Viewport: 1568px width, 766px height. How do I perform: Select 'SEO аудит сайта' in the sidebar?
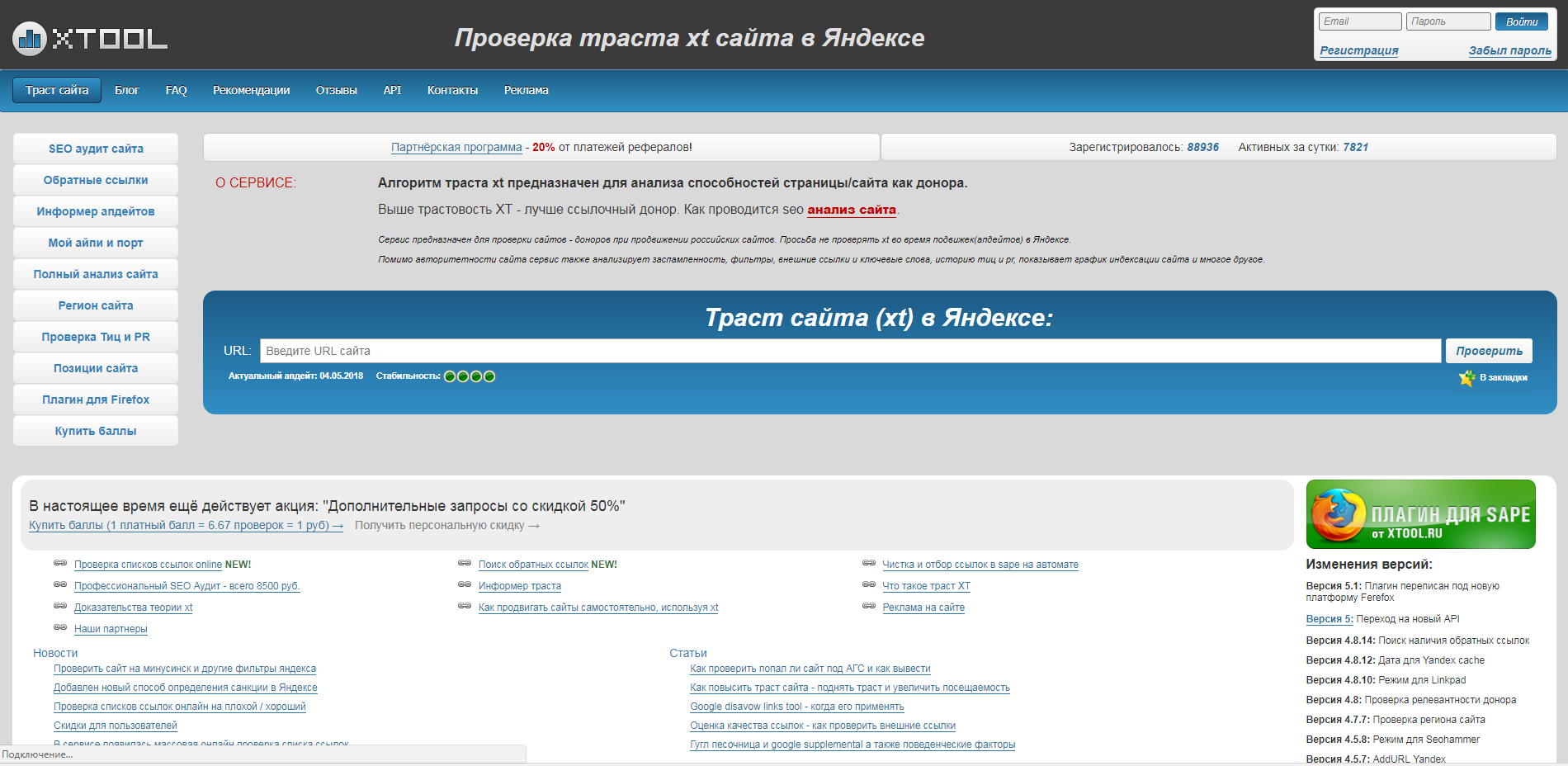click(96, 149)
